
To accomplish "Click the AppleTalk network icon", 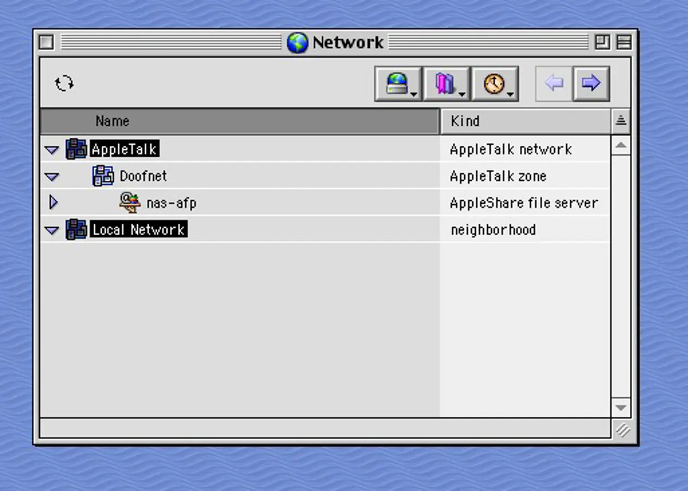I will coord(76,149).
